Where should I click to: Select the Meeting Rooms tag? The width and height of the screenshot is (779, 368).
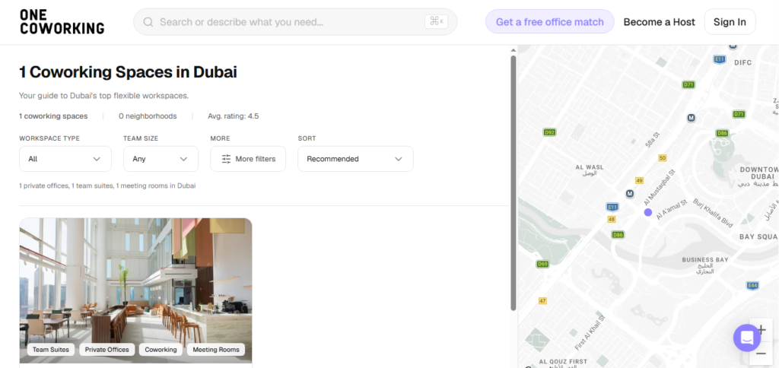click(x=215, y=350)
